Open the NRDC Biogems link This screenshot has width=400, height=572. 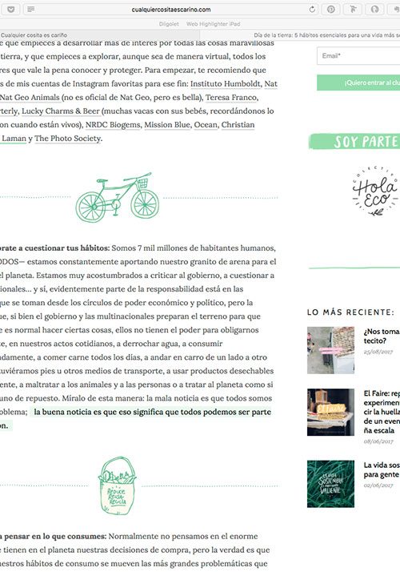(x=113, y=125)
